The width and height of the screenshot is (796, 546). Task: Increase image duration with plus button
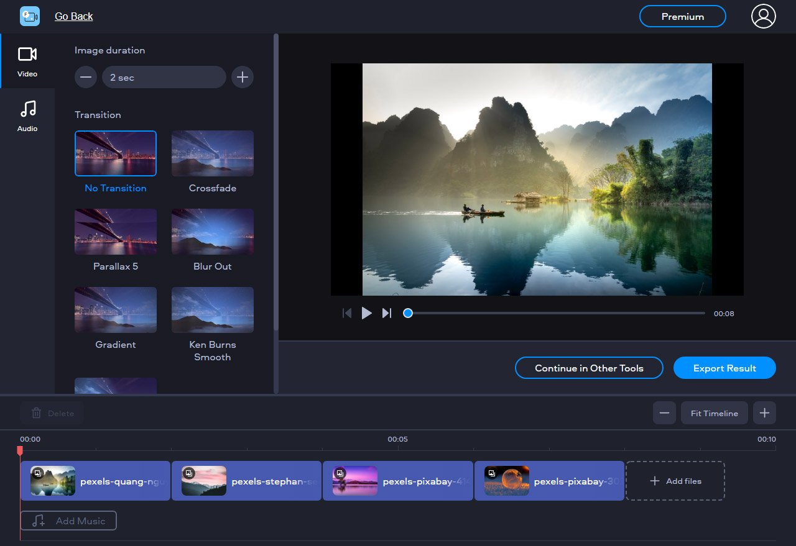[243, 78]
